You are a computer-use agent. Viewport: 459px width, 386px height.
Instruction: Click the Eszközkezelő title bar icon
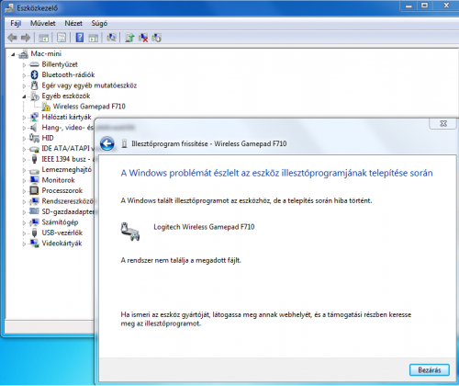(9, 8)
